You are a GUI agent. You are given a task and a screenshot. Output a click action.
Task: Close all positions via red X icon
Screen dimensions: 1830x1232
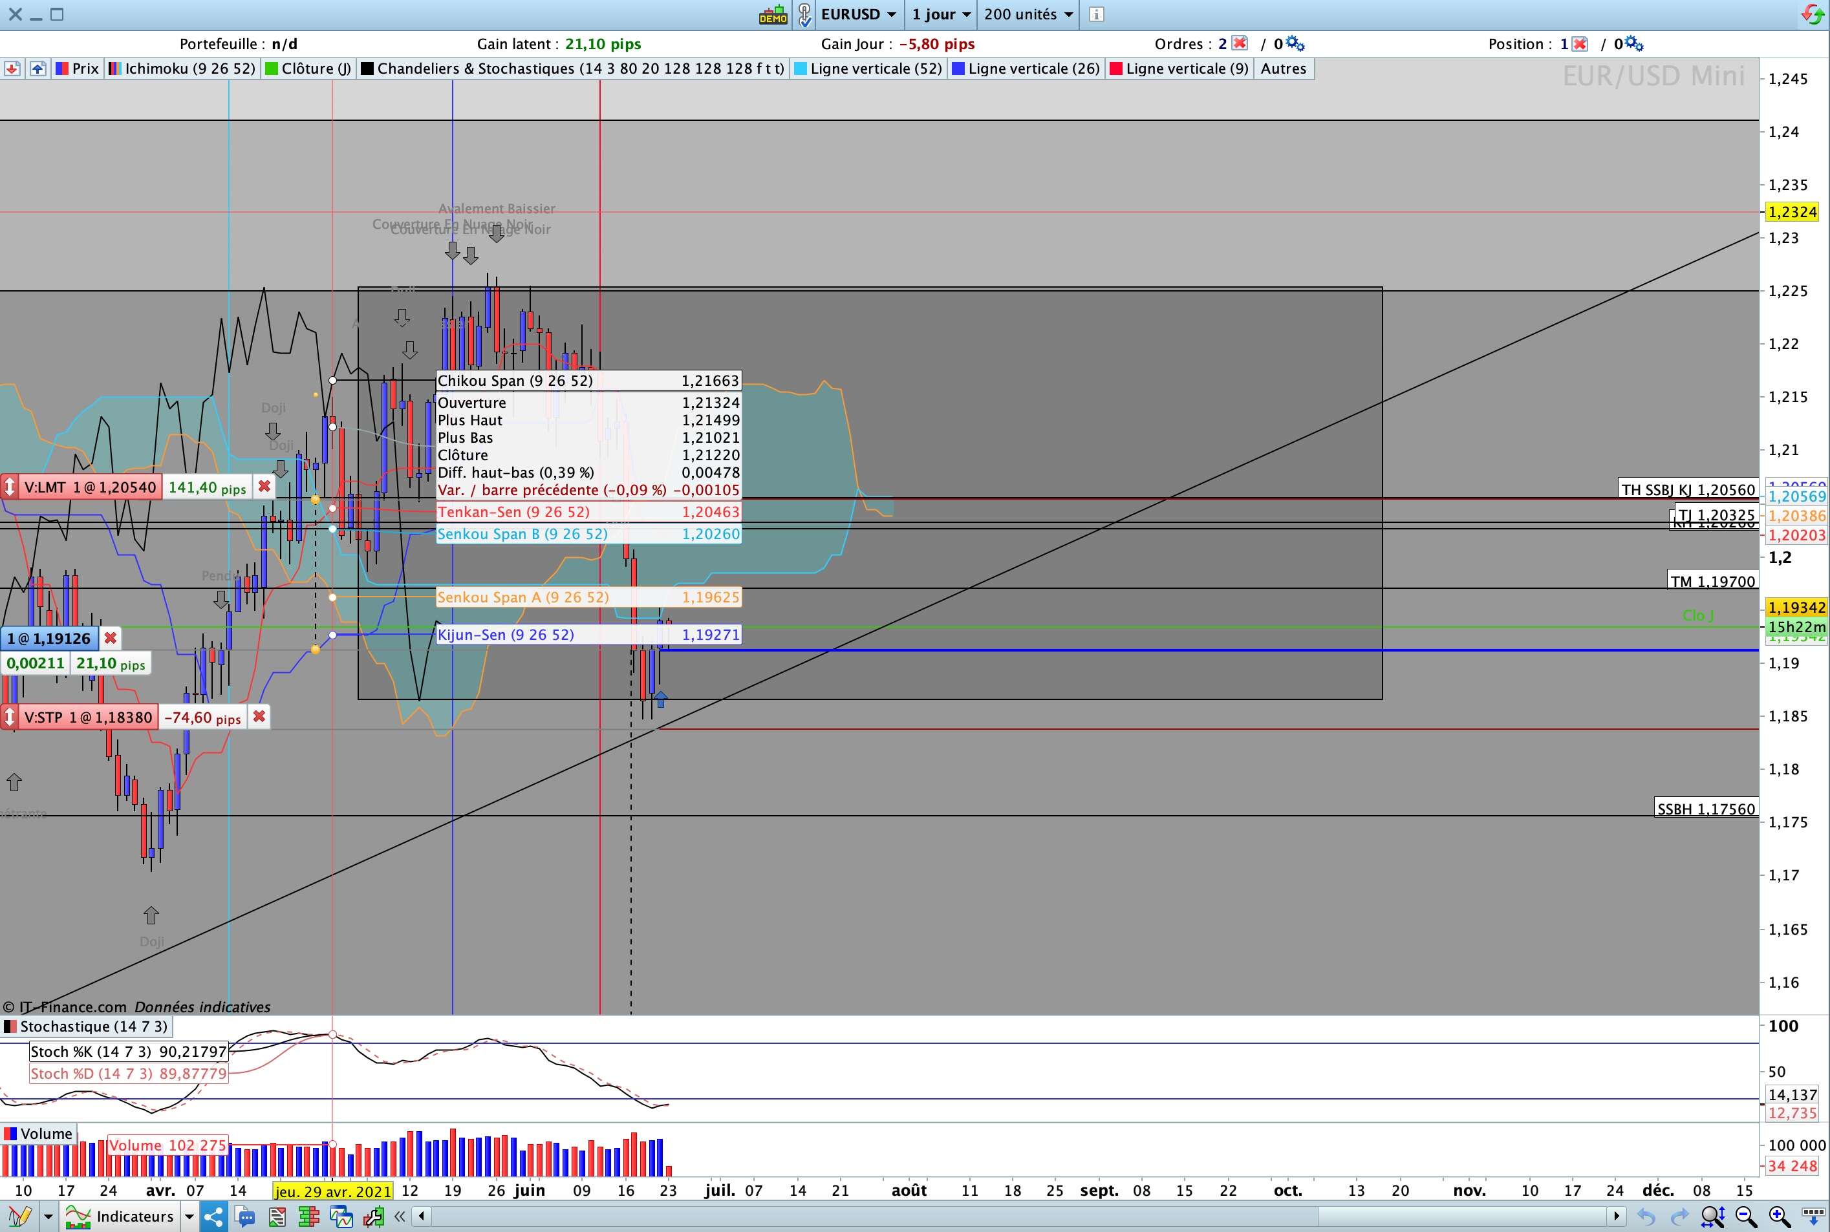(1580, 44)
